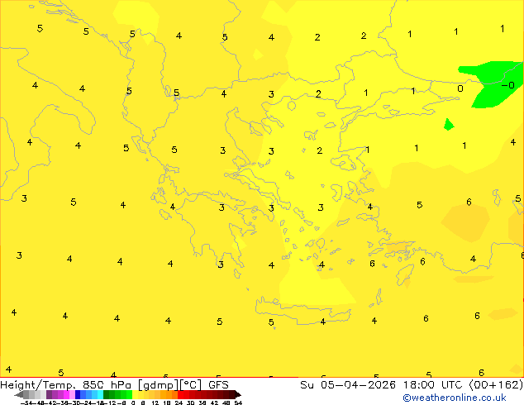Click the "Height/Temp. 850 hPa" title text

(x=68, y=384)
